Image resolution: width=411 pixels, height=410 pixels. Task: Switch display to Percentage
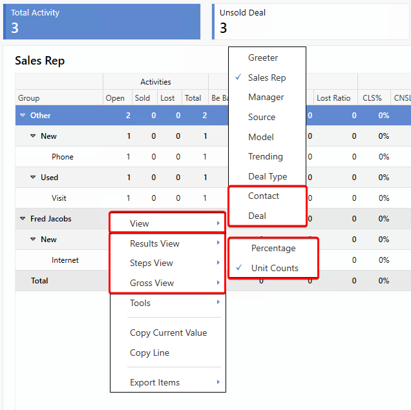[273, 248]
